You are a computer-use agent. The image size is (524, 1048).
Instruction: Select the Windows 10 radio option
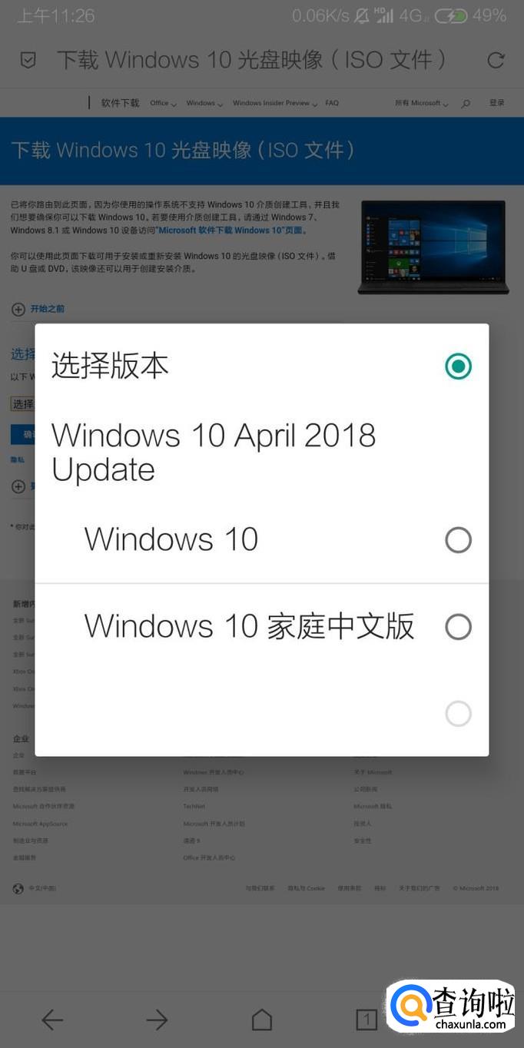(x=459, y=540)
